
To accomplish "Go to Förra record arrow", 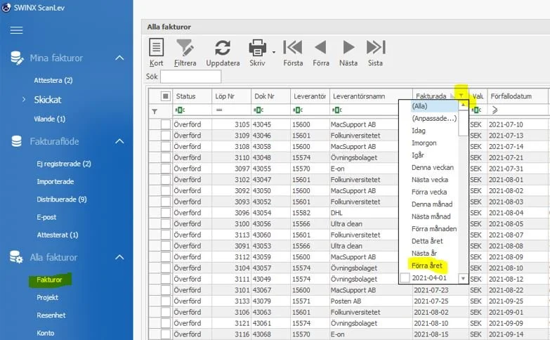I will [x=320, y=47].
